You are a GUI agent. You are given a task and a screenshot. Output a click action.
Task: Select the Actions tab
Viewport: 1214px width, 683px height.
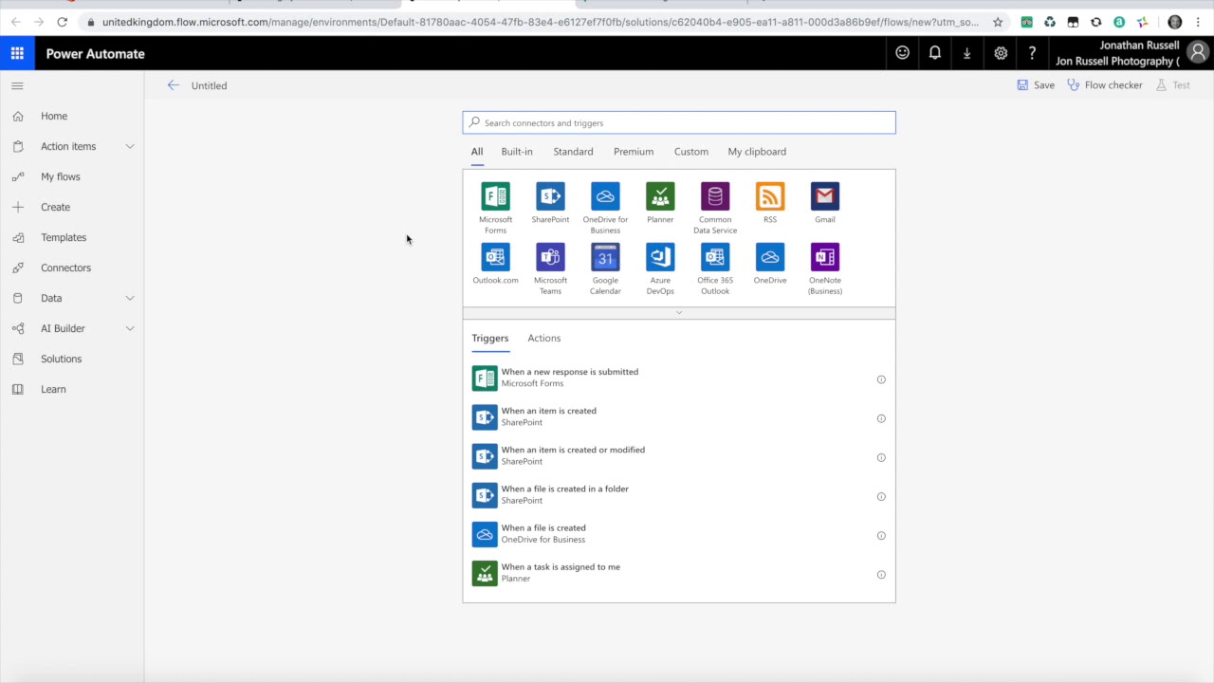pyautogui.click(x=544, y=338)
